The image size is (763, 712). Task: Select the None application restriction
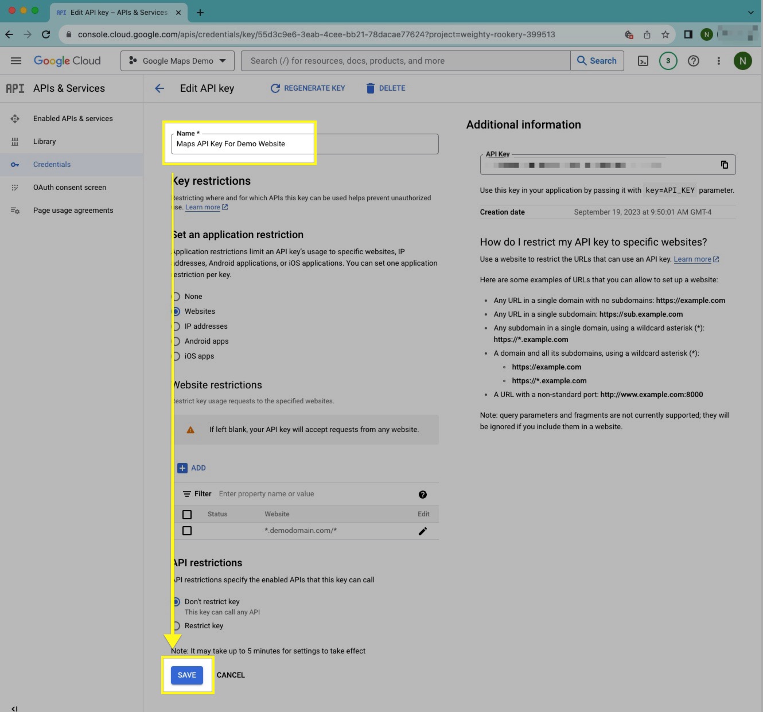(x=176, y=297)
